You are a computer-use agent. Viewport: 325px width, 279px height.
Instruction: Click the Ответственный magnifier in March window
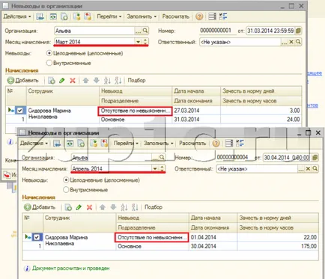click(x=298, y=42)
